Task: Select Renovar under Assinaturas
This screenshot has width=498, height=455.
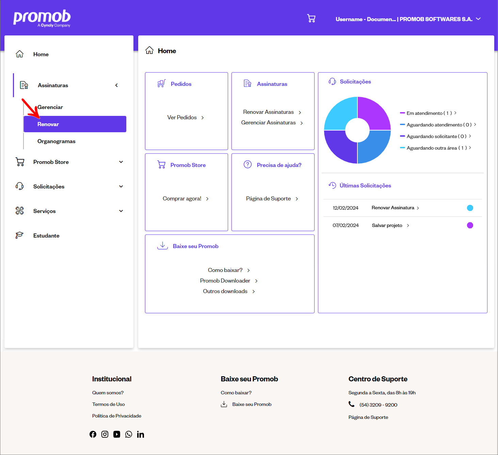Action: [x=75, y=124]
